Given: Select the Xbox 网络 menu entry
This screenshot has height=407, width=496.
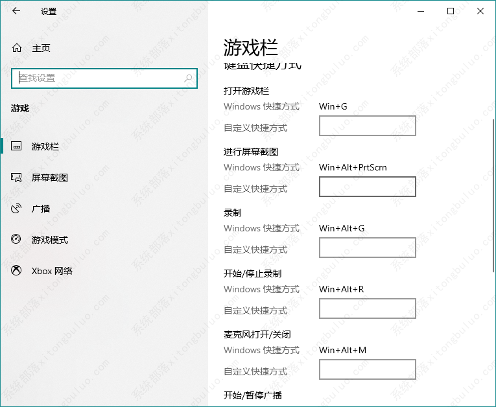Looking at the screenshot, I should click(x=52, y=271).
